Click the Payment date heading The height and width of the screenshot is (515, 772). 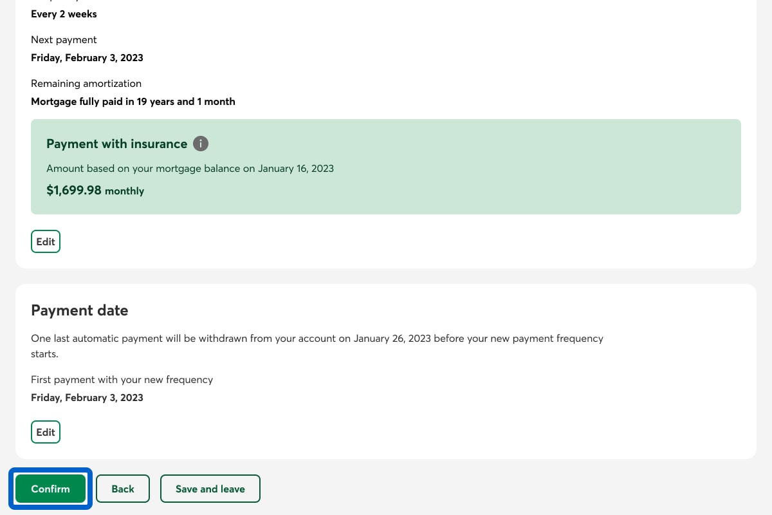tap(80, 310)
